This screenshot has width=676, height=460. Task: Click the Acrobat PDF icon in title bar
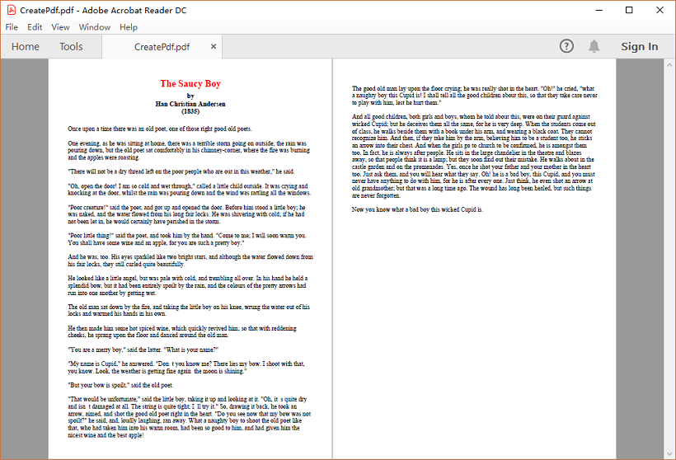pyautogui.click(x=12, y=10)
